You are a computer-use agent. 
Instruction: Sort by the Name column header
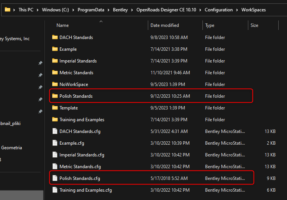click(63, 25)
